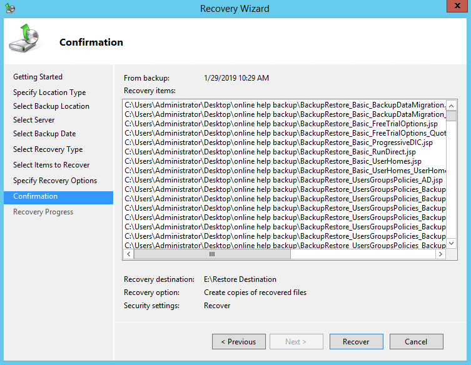
Task: Click the horizontal scrollbar thumb
Action: (212, 254)
